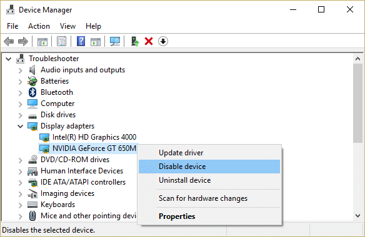Screen dimensions: 365x237
Task: Click the Forward arrow toolbar icon
Action: pyautogui.click(x=23, y=42)
